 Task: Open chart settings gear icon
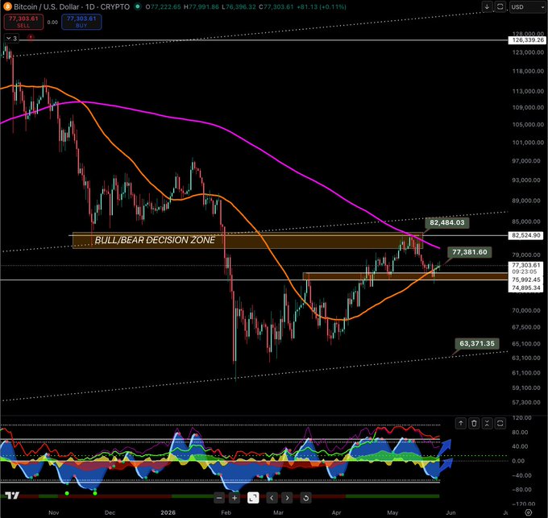pos(529,512)
